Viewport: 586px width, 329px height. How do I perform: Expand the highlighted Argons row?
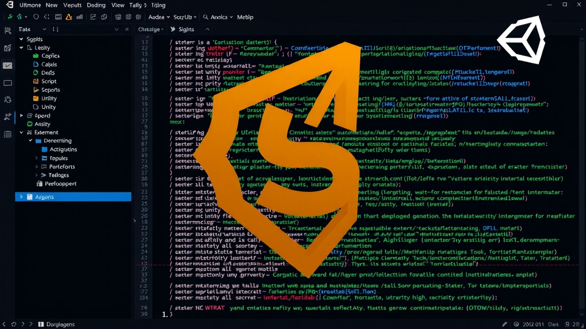point(21,197)
